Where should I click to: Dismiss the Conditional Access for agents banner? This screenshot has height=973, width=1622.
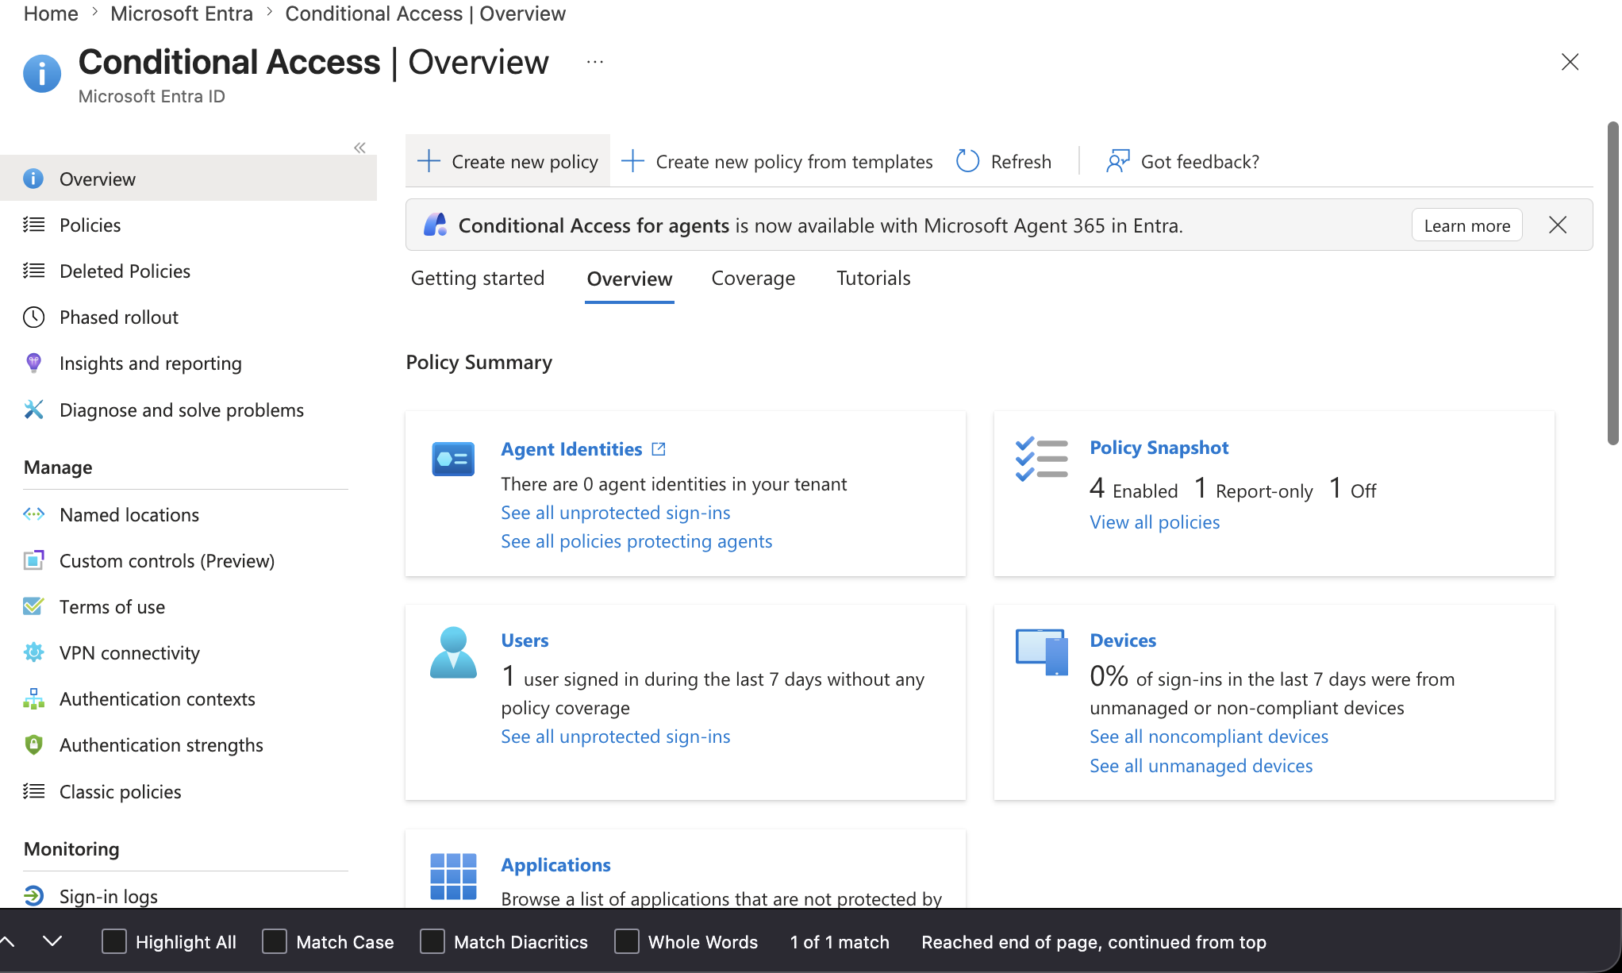click(1558, 225)
